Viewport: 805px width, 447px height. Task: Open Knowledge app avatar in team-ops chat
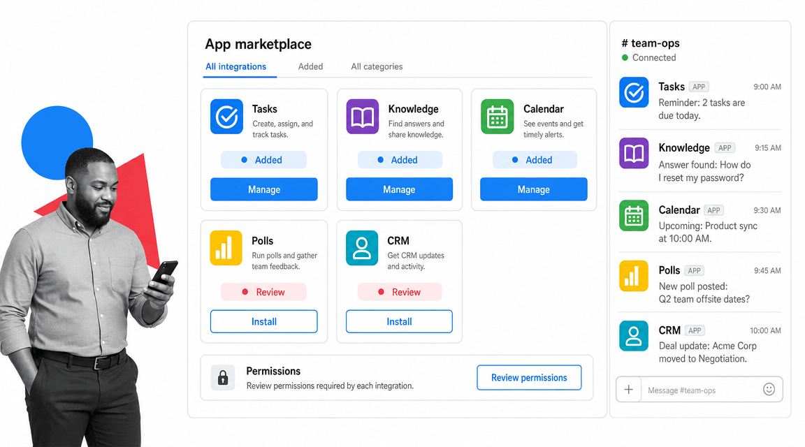click(x=634, y=153)
